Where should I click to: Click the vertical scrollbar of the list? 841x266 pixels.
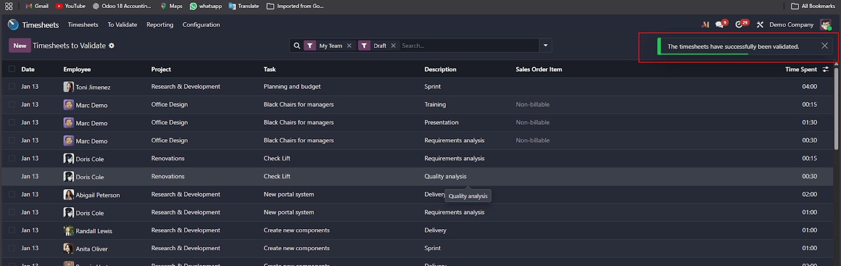836,108
